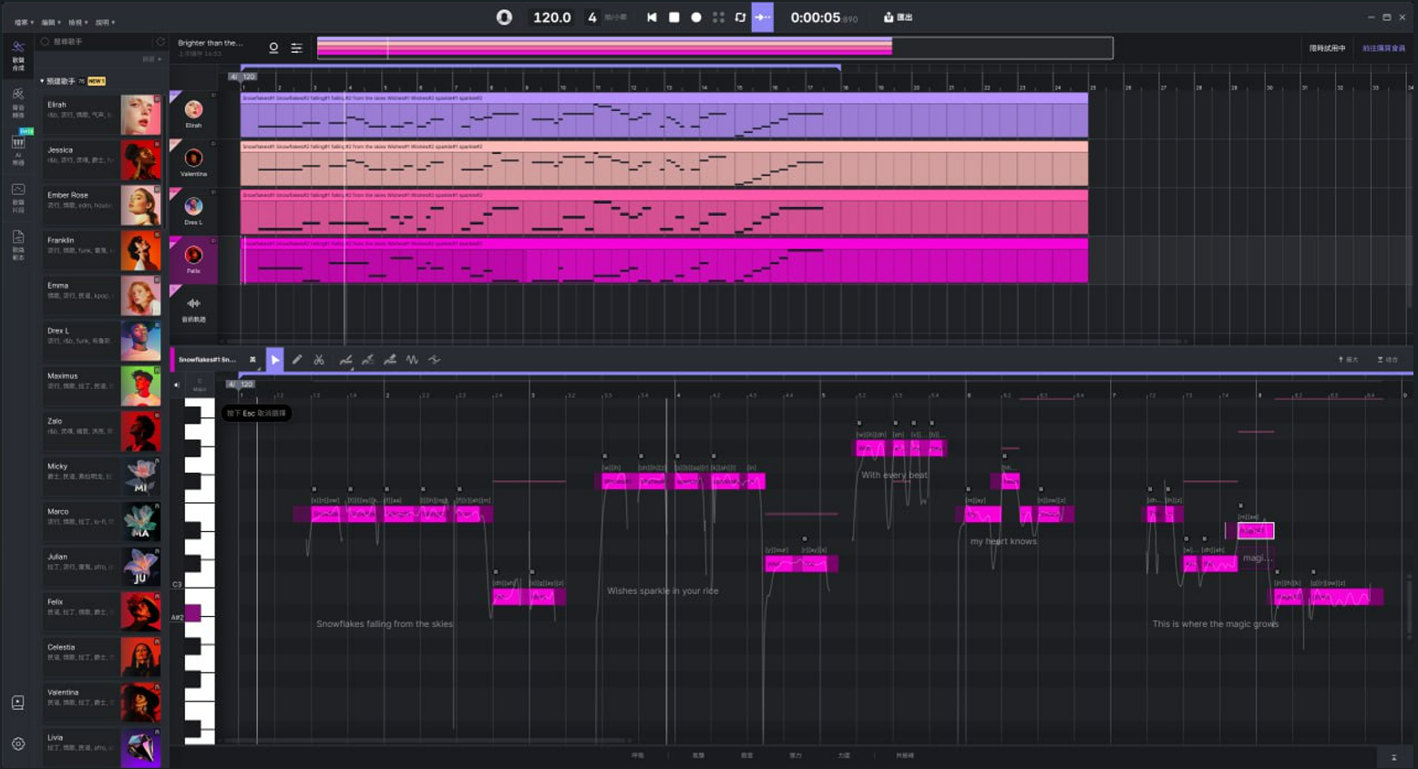
Task: Click the metronome icon beside the tempo
Action: click(x=504, y=17)
